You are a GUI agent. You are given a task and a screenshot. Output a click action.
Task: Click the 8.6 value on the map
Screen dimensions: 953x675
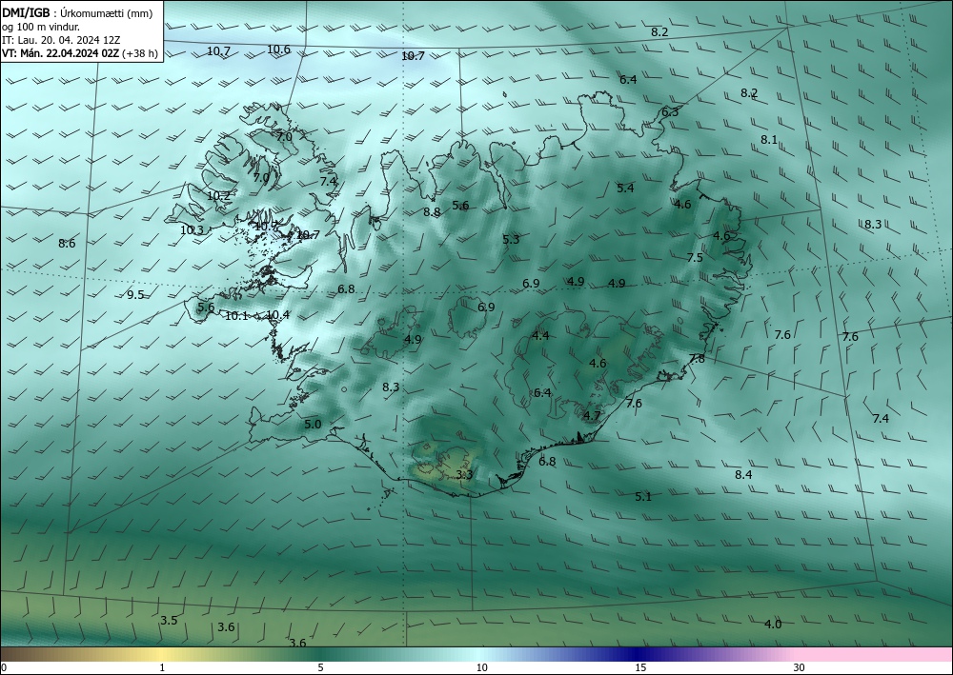click(67, 244)
